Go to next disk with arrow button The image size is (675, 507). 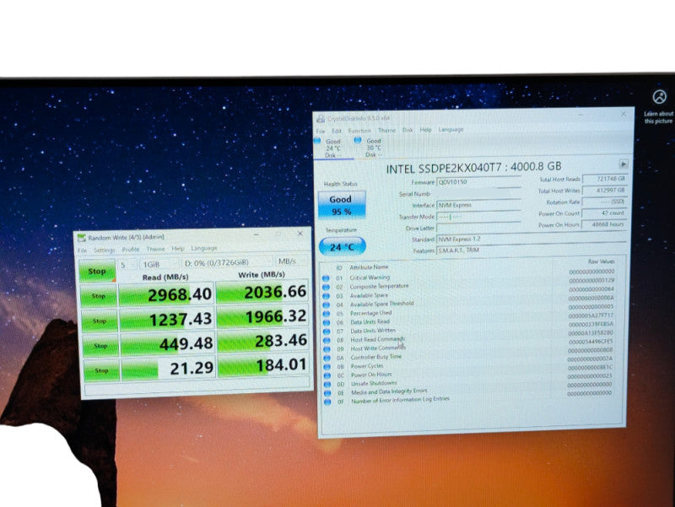pos(623,164)
